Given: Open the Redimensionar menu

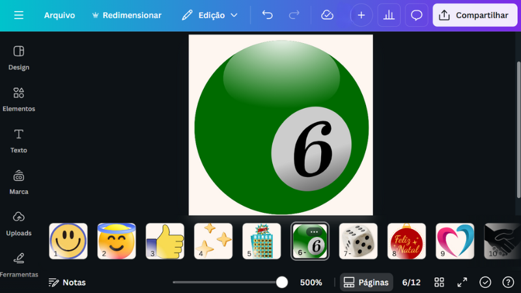Looking at the screenshot, I should point(126,15).
